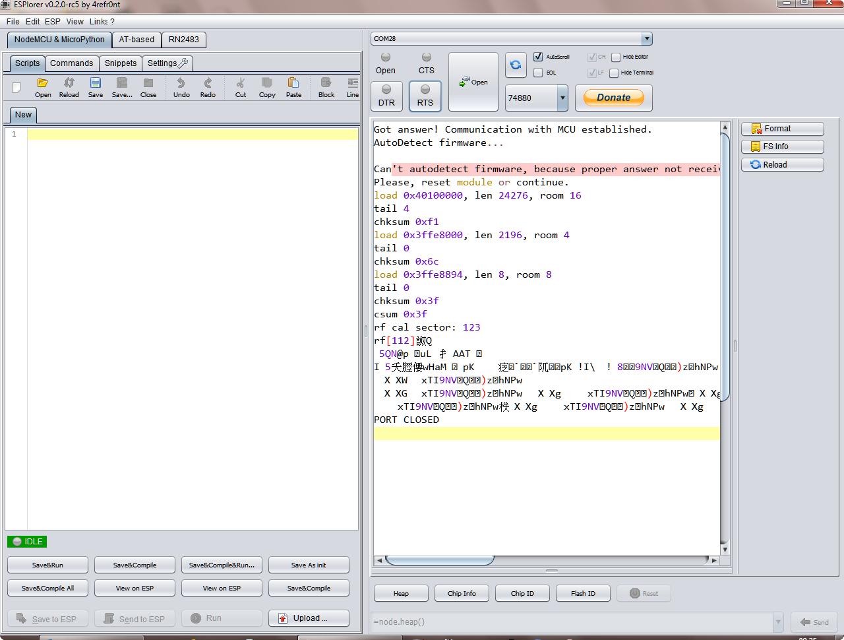Open the Links menu
The height and width of the screenshot is (640, 844).
[x=99, y=22]
